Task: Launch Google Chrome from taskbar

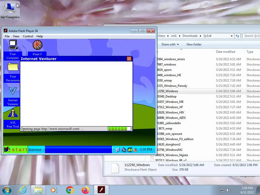Action: pos(70,190)
